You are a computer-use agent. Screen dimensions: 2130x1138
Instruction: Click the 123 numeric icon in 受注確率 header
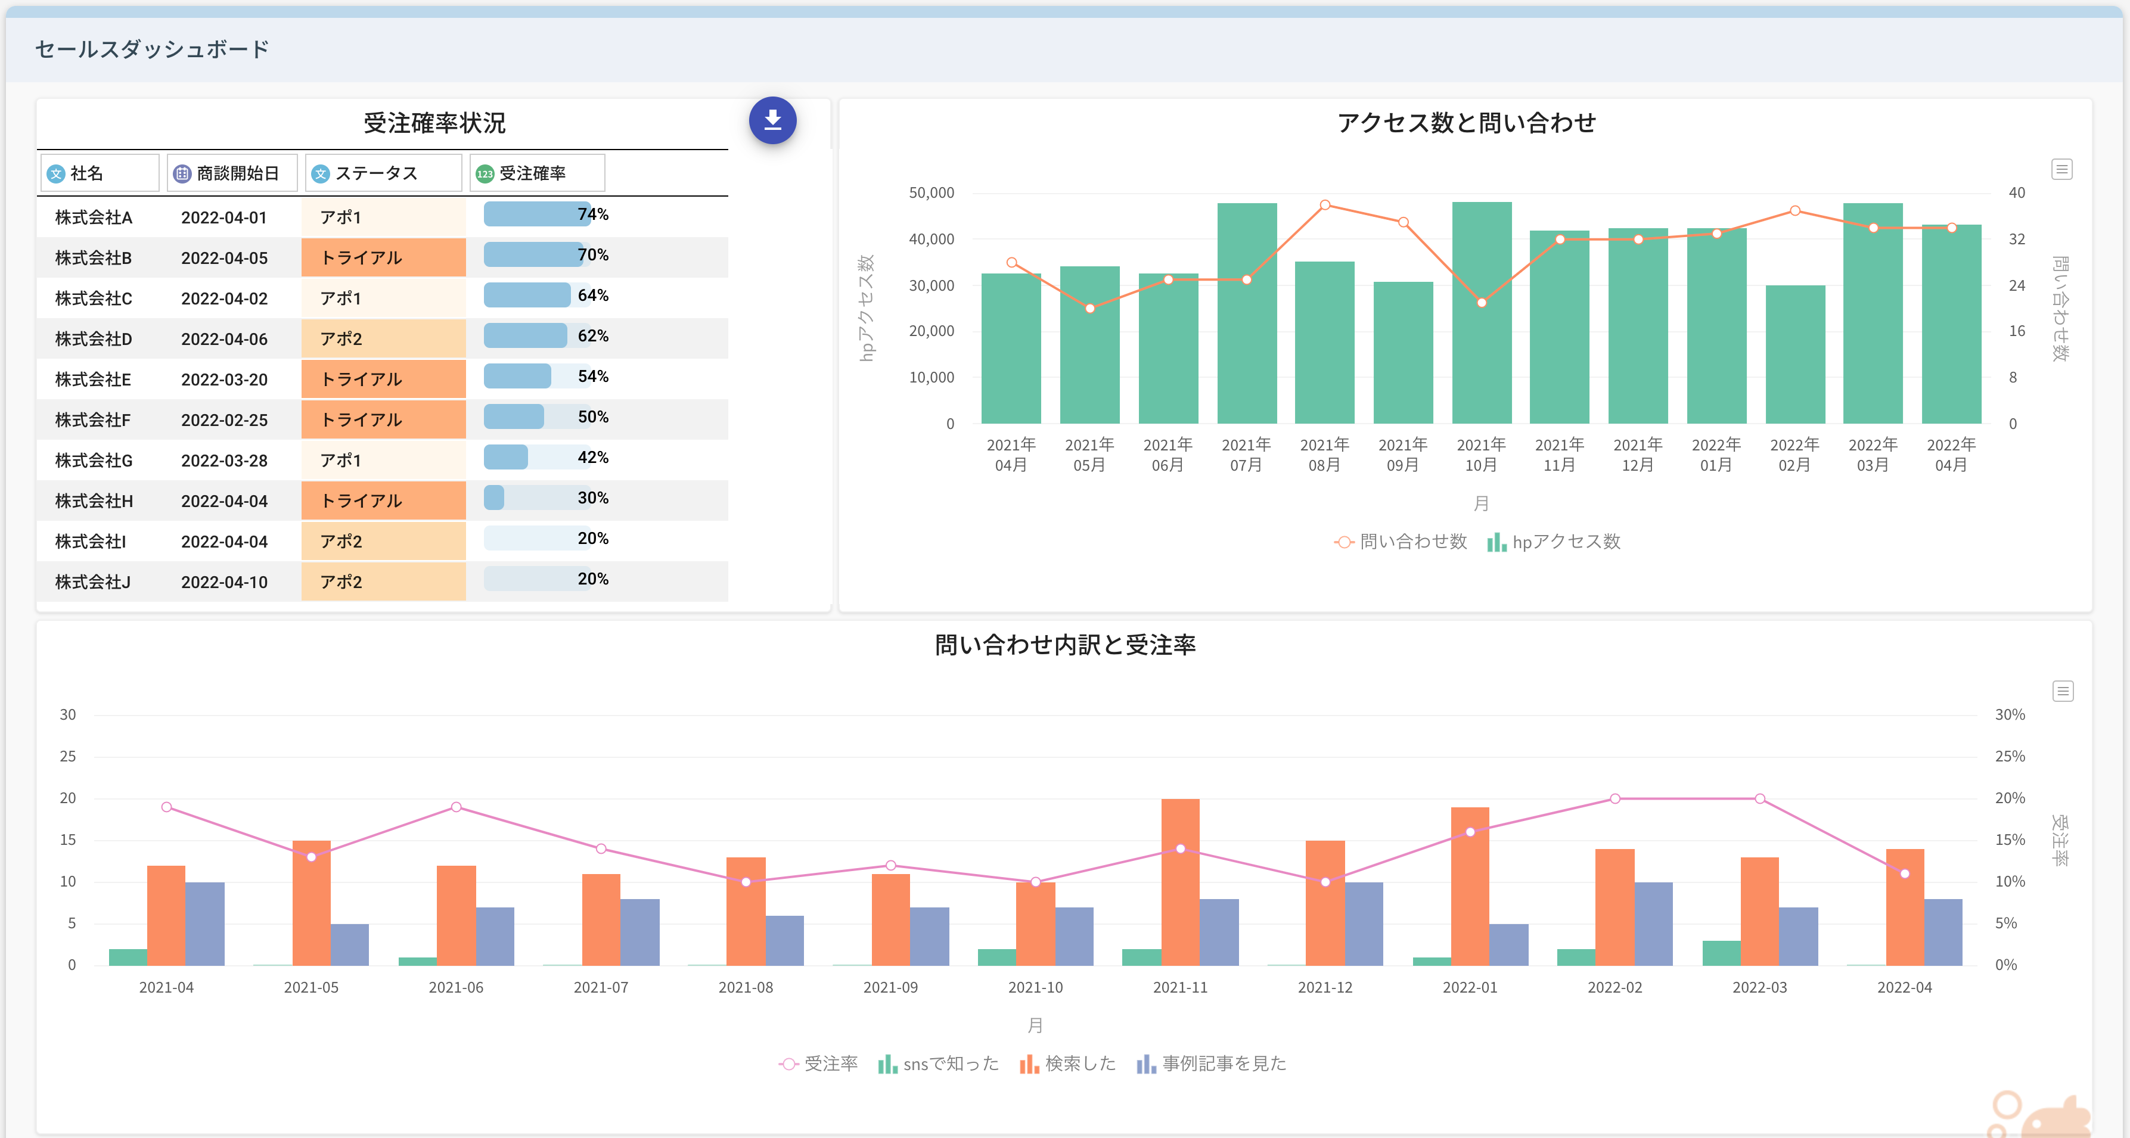tap(485, 173)
